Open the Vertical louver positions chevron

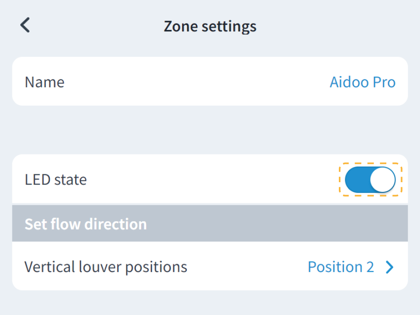pyautogui.click(x=390, y=267)
